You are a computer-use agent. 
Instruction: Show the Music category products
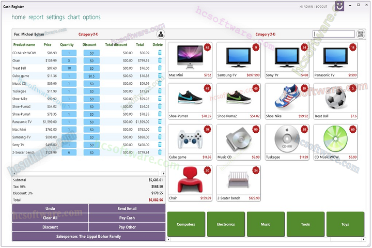tap(266, 224)
